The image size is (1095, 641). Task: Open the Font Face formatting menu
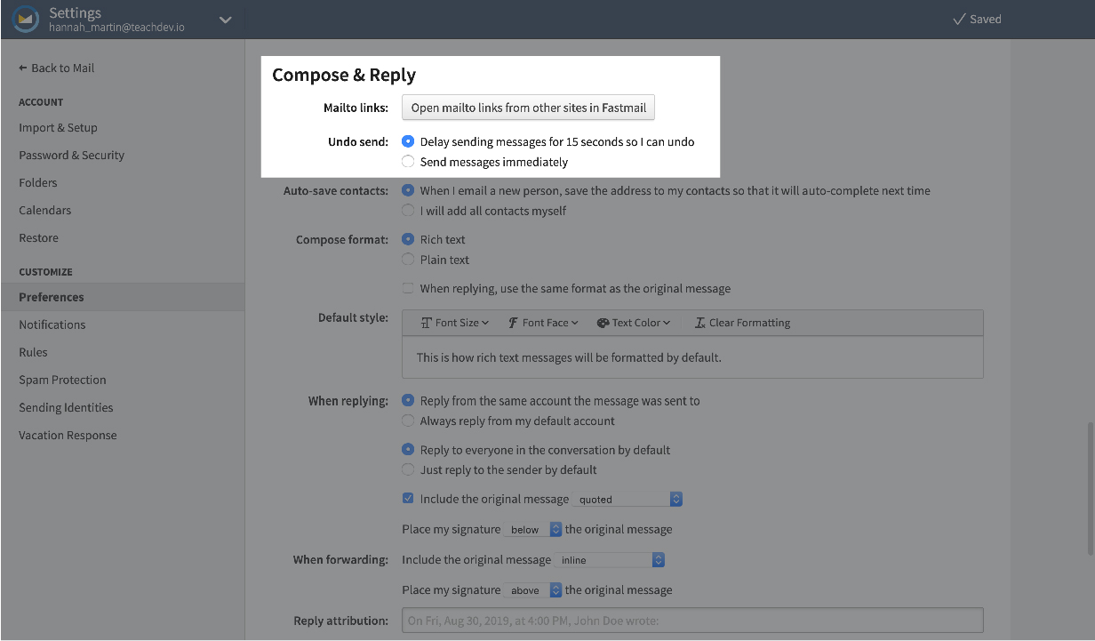coord(543,323)
